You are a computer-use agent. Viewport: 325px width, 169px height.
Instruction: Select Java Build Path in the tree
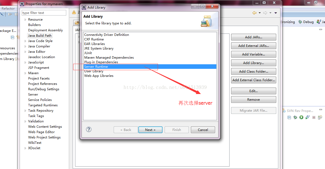pos(40,35)
